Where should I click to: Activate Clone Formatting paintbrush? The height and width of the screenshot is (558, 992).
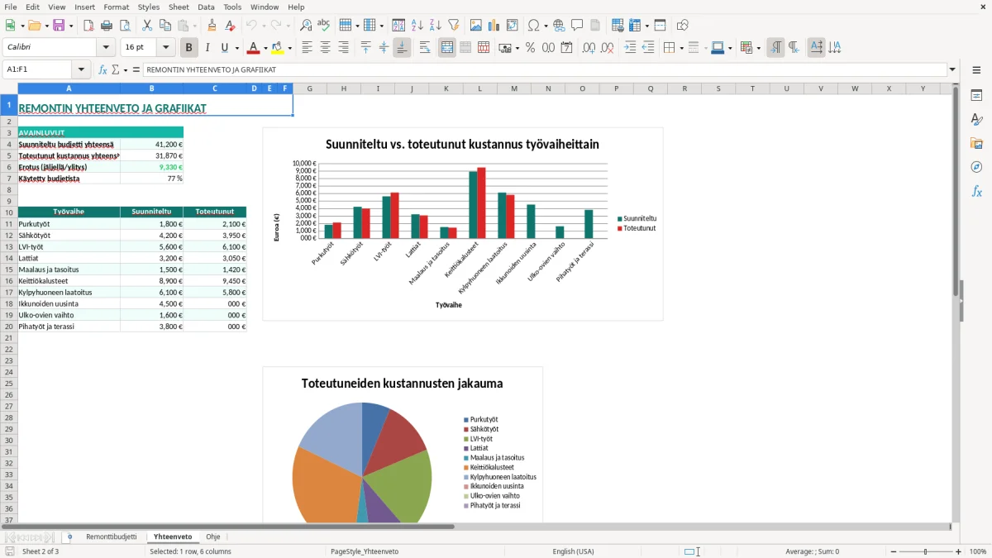(x=212, y=26)
